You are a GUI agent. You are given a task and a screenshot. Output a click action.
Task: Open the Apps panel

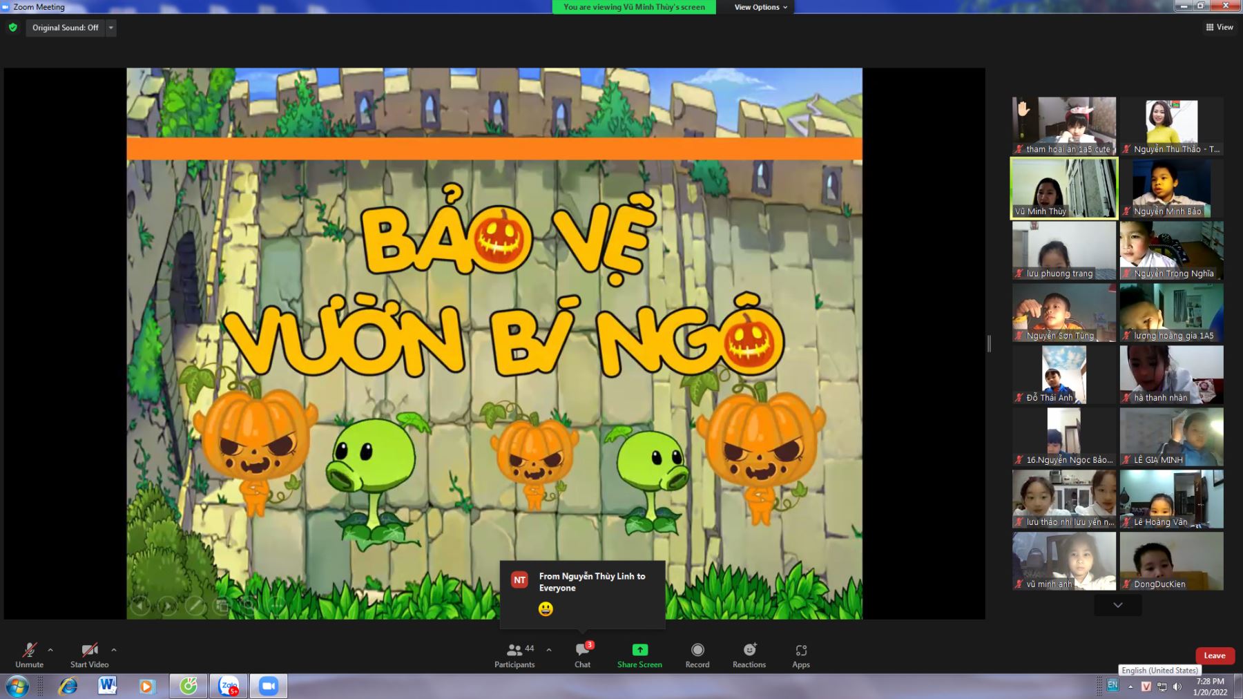[800, 655]
